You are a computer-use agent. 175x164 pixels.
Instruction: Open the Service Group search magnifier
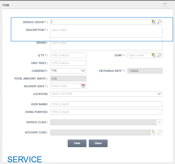[159, 22]
